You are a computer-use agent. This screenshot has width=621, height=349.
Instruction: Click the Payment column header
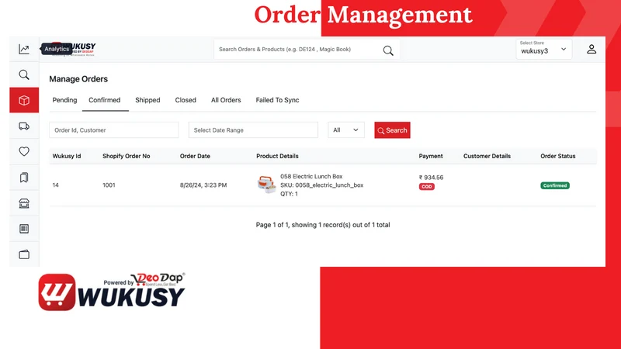click(431, 157)
